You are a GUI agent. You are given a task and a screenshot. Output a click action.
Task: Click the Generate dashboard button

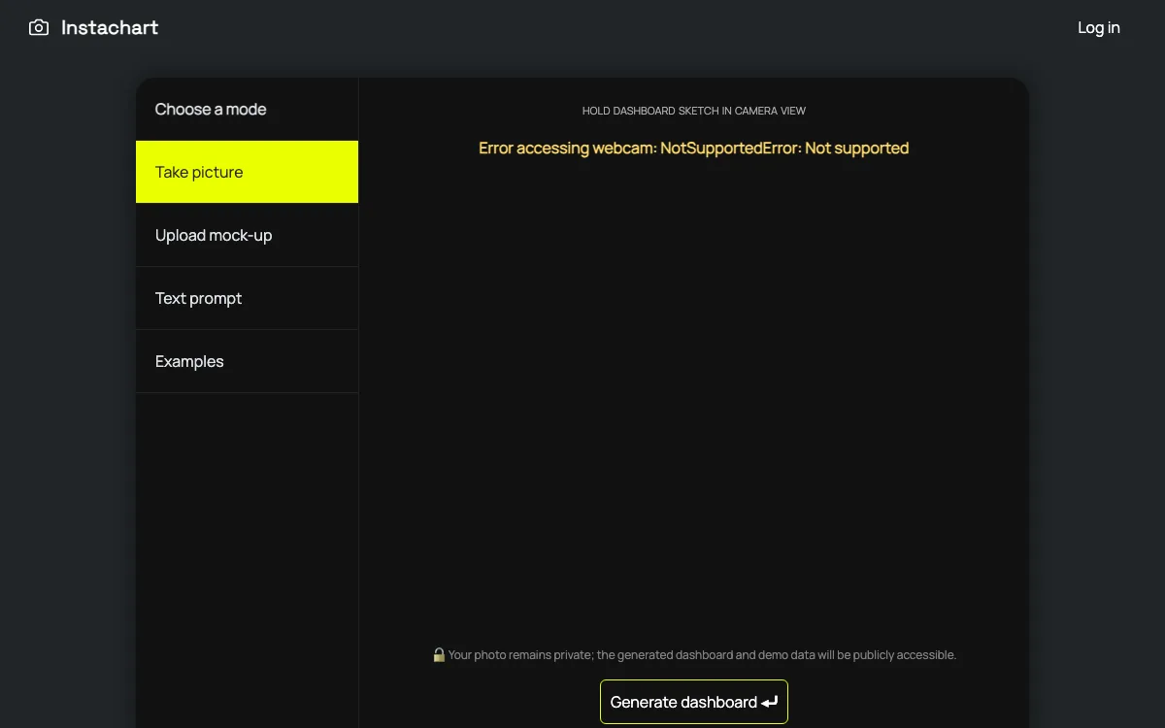[694, 702]
